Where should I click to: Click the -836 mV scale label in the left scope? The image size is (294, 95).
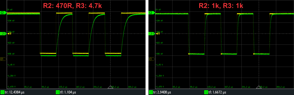(11, 54)
